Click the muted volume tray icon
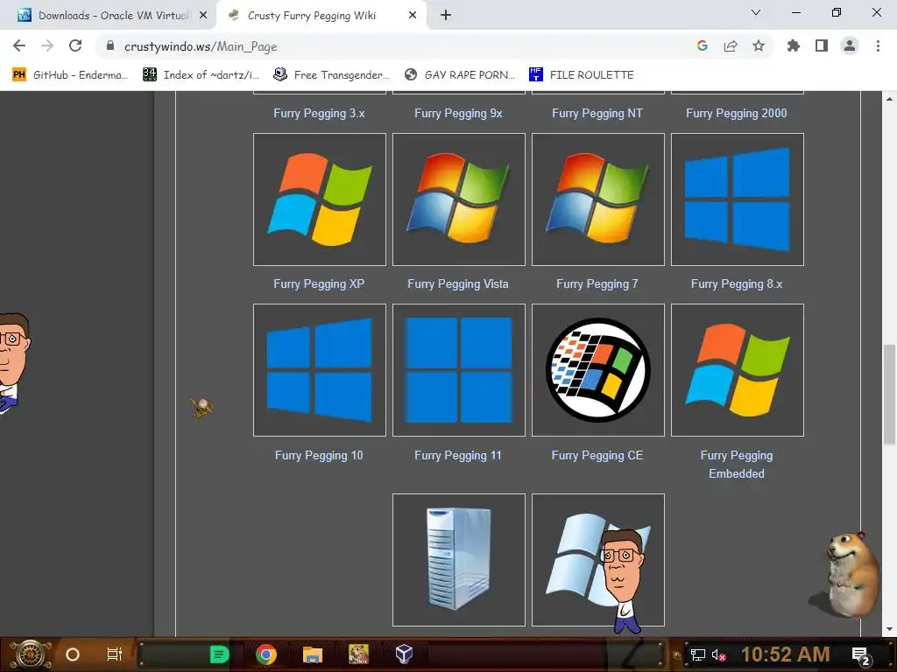The image size is (897, 672). tap(719, 654)
